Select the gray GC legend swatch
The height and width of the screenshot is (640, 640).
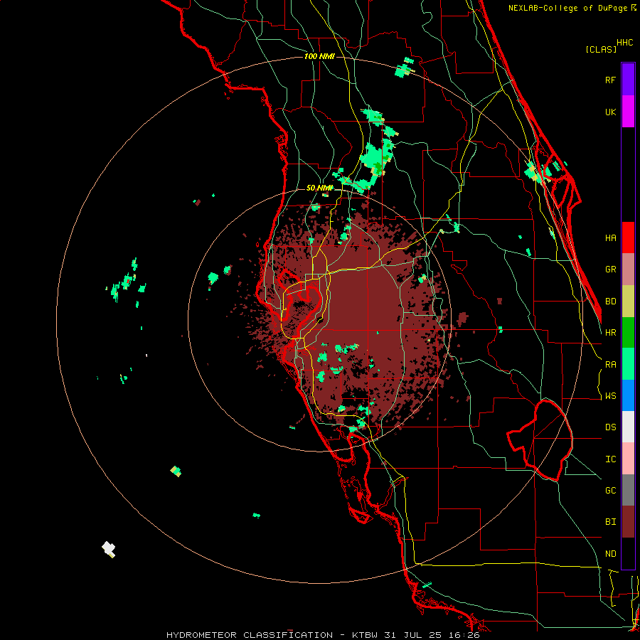(628, 490)
